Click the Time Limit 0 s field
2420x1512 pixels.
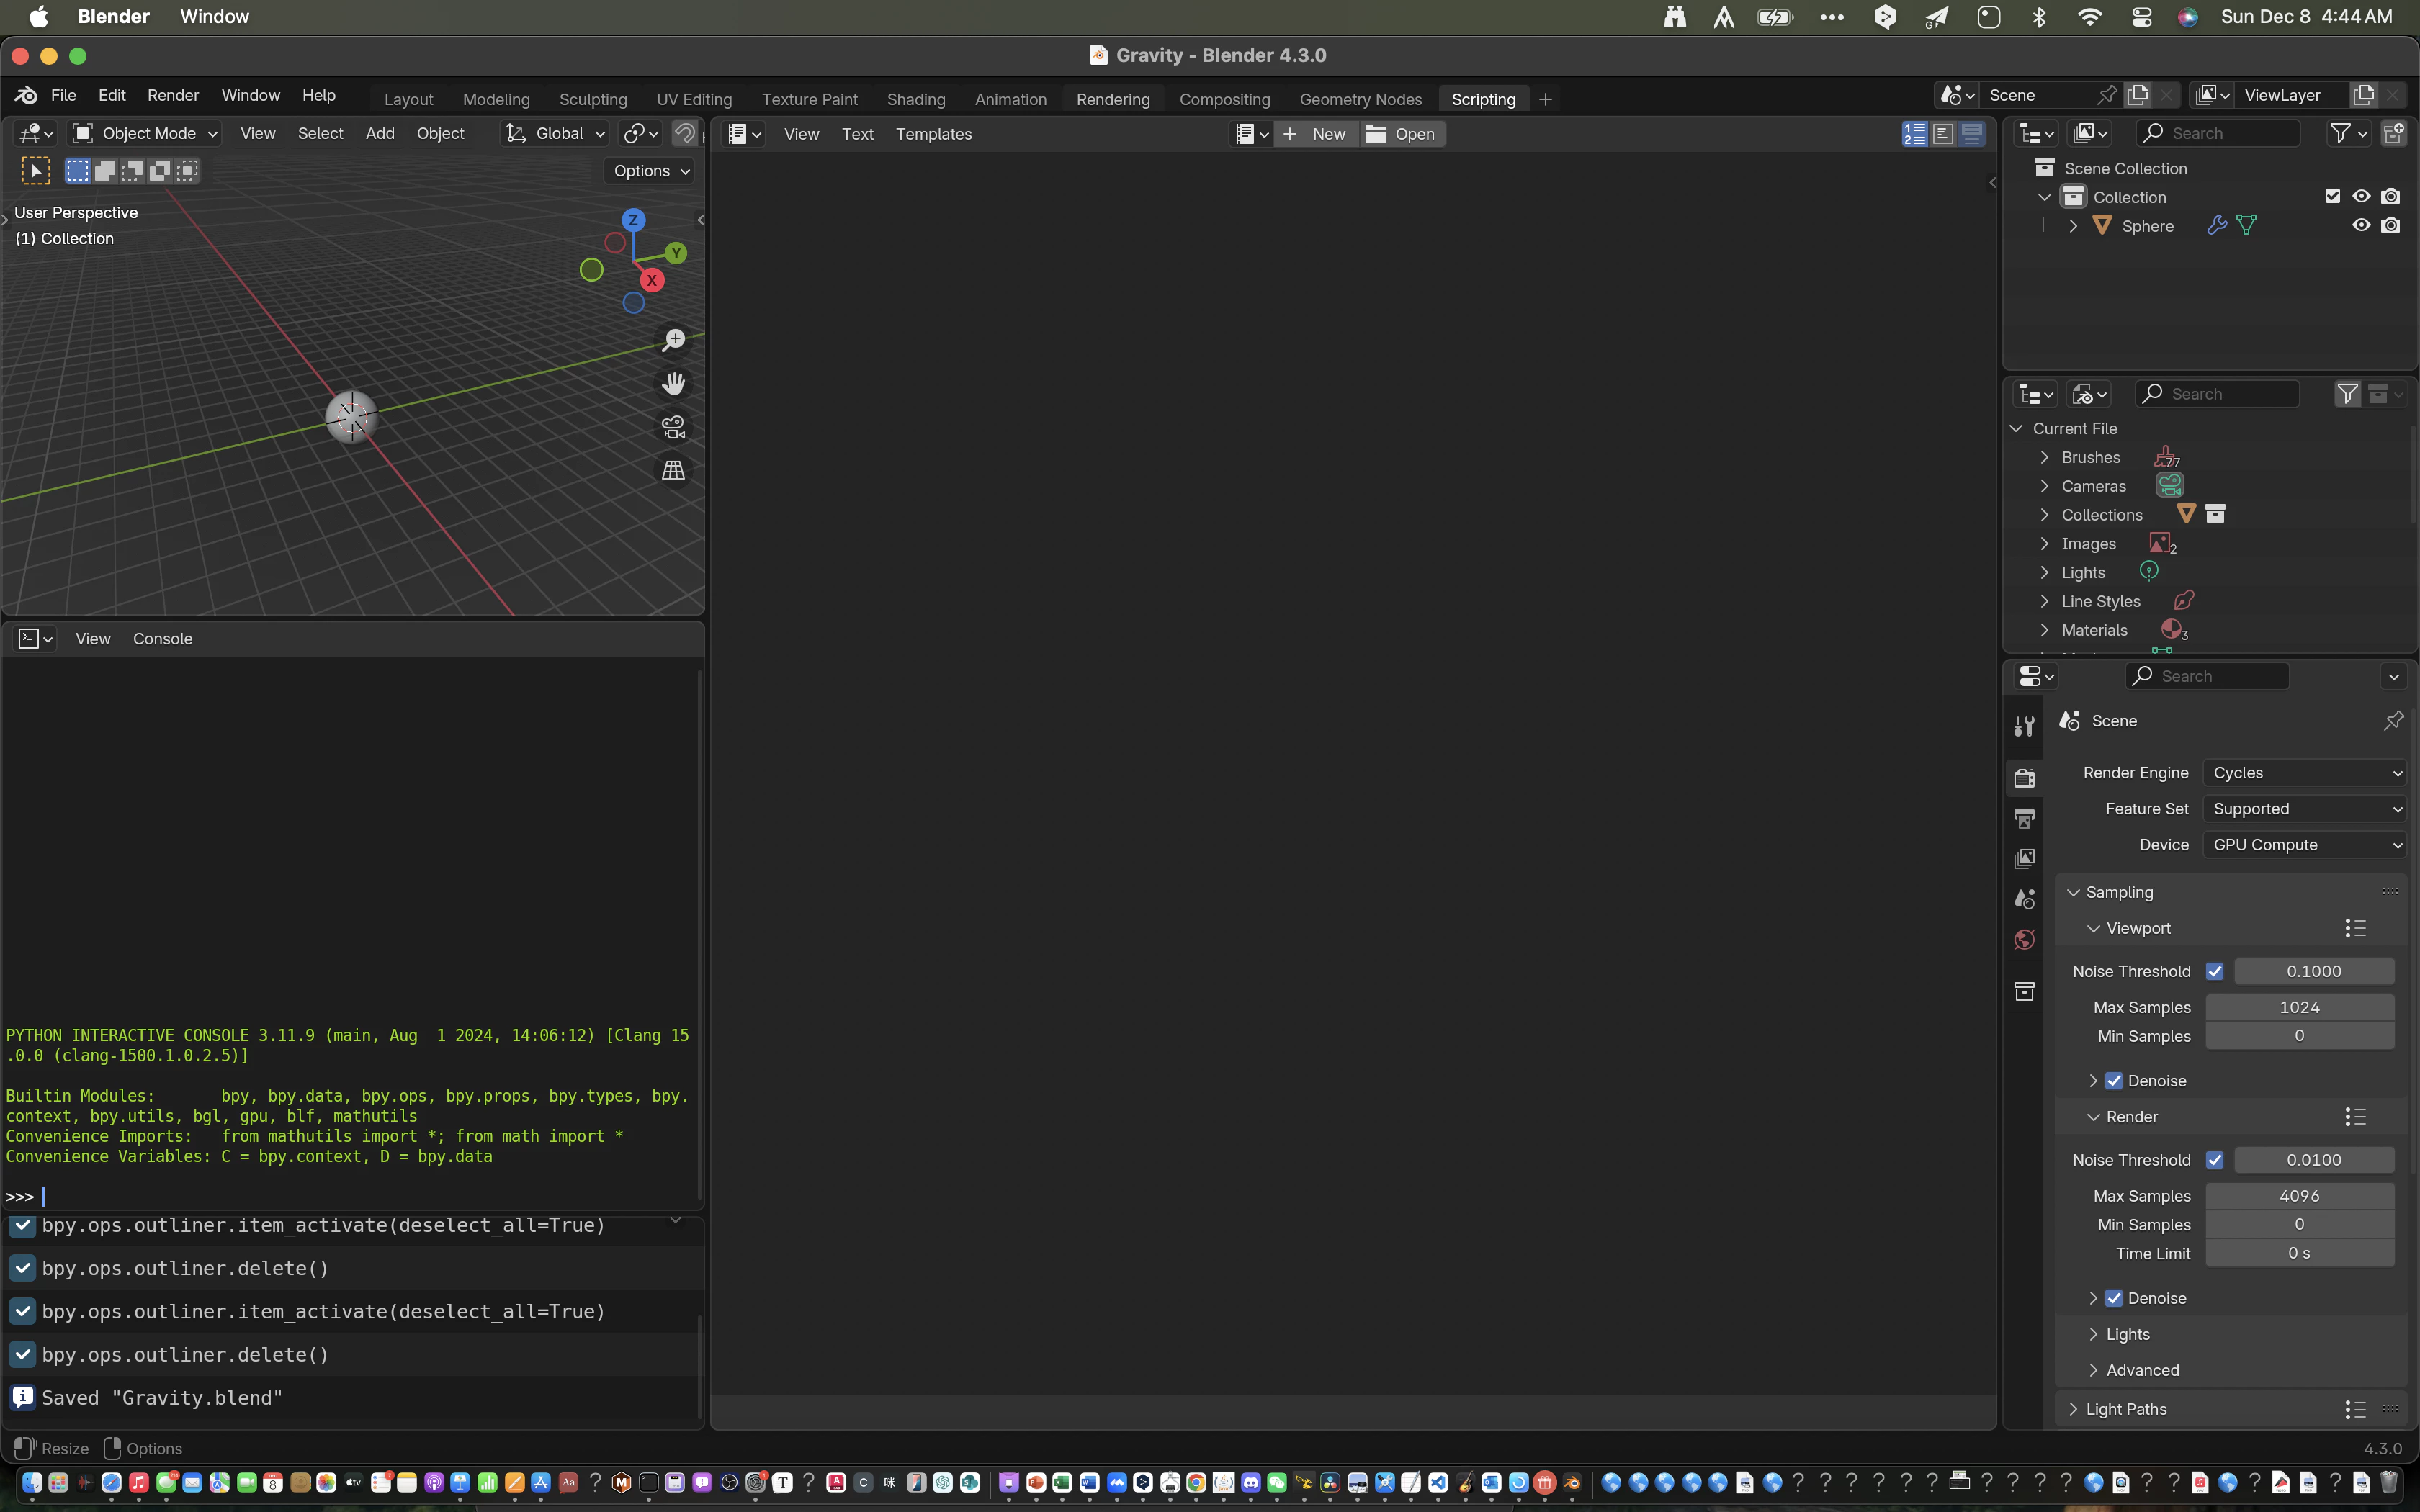pyautogui.click(x=2299, y=1254)
